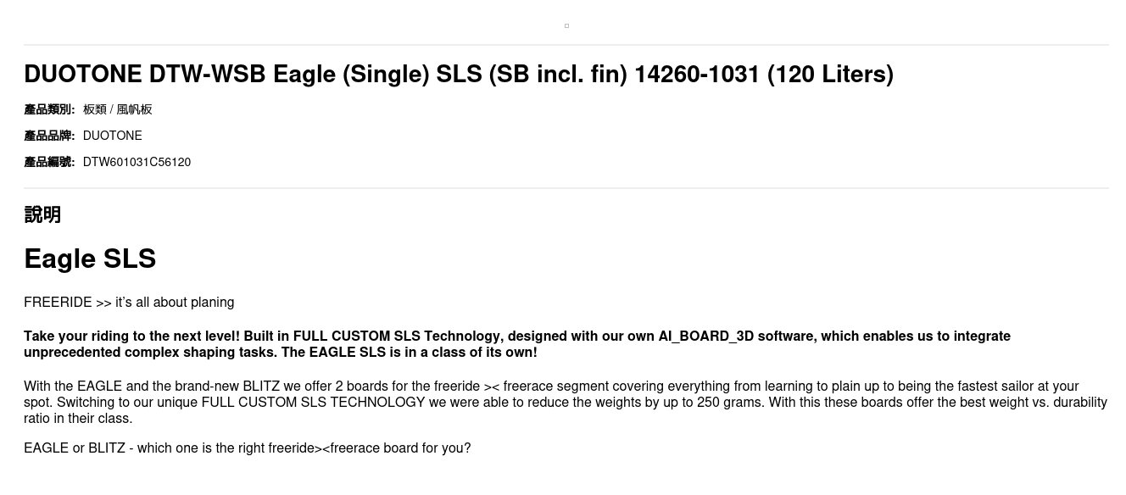Click the 產品類別 label
Screen dimensions: 1126x495
pos(49,109)
